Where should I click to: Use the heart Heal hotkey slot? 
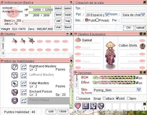tap(78, 106)
